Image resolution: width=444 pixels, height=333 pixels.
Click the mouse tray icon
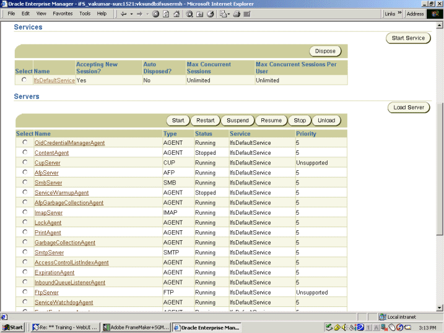pyautogui.click(x=392, y=327)
